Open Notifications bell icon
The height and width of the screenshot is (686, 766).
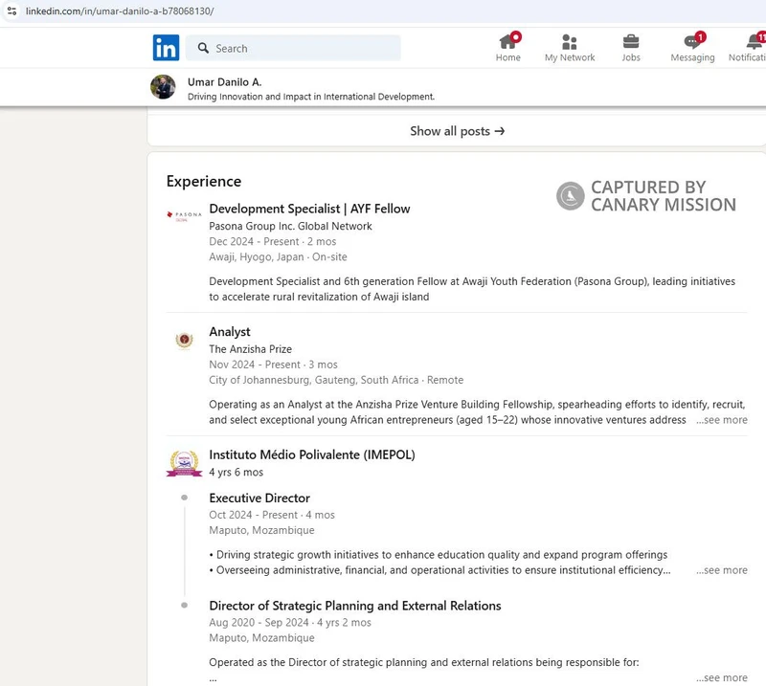[x=755, y=41]
